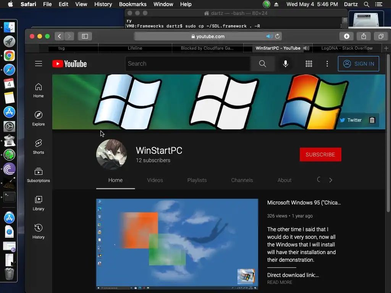Open the YouTube apps grid icon

[309, 64]
